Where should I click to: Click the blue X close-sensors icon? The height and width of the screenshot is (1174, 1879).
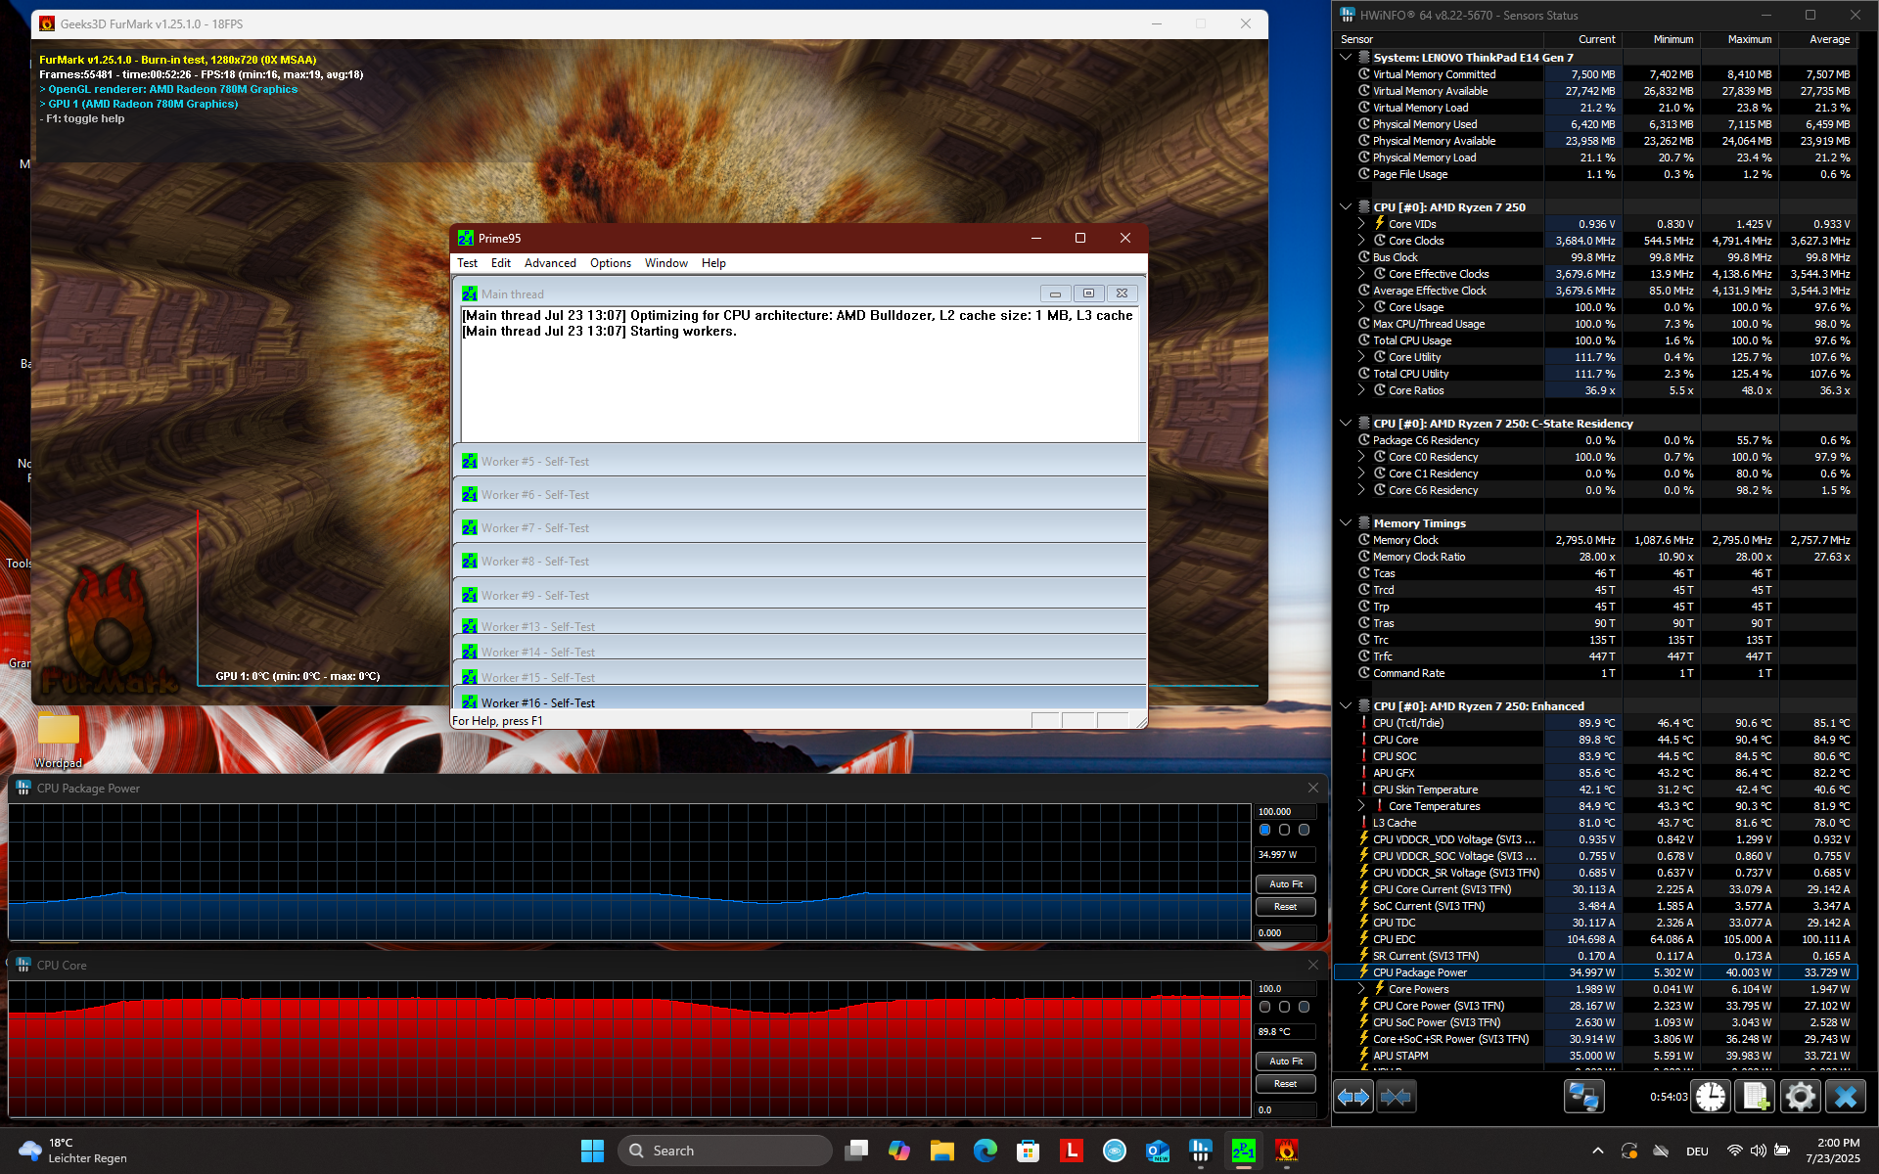1846,1097
